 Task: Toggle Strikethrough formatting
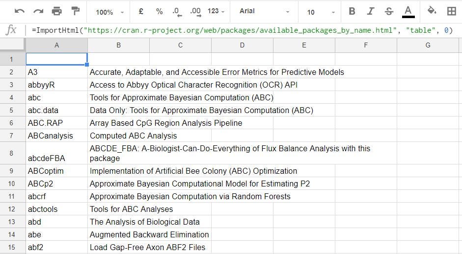(x=389, y=11)
